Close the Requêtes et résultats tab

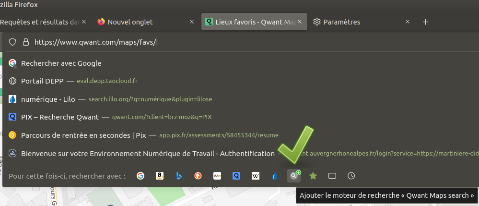84,22
